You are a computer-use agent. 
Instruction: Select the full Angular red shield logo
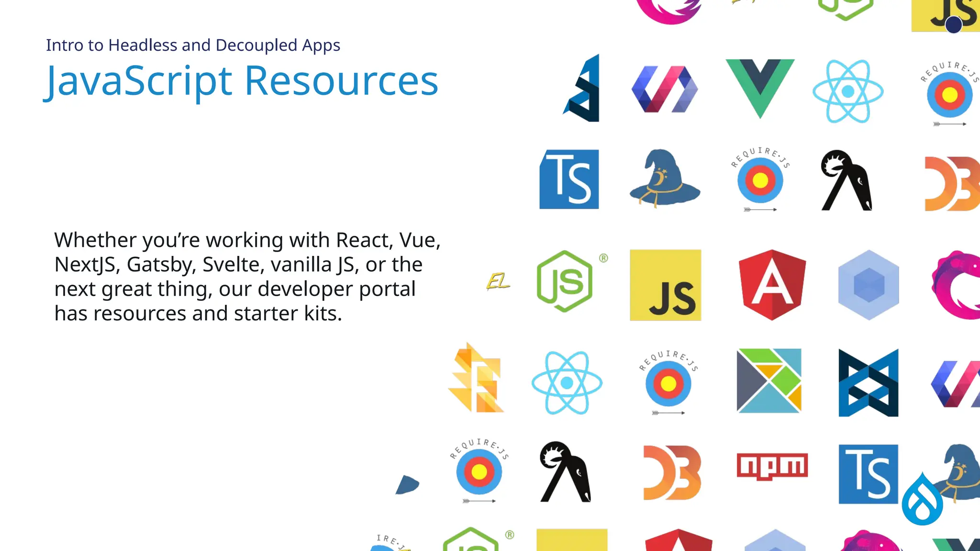772,285
